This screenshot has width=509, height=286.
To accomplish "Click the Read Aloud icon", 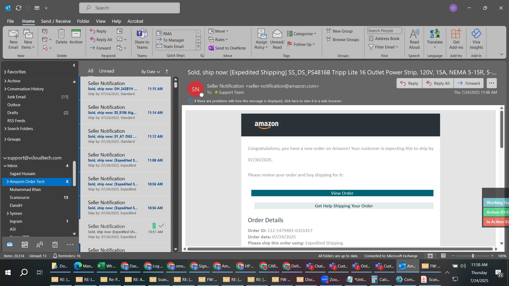I will point(414,39).
